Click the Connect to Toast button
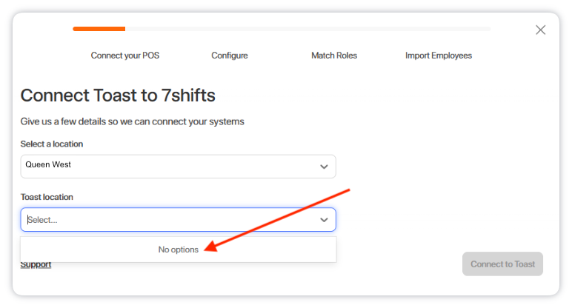The width and height of the screenshot is (572, 308). tap(502, 264)
